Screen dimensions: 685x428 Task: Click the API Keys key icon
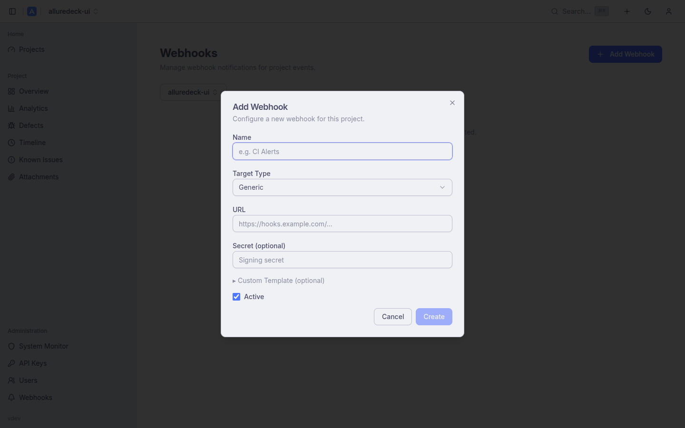(11, 363)
